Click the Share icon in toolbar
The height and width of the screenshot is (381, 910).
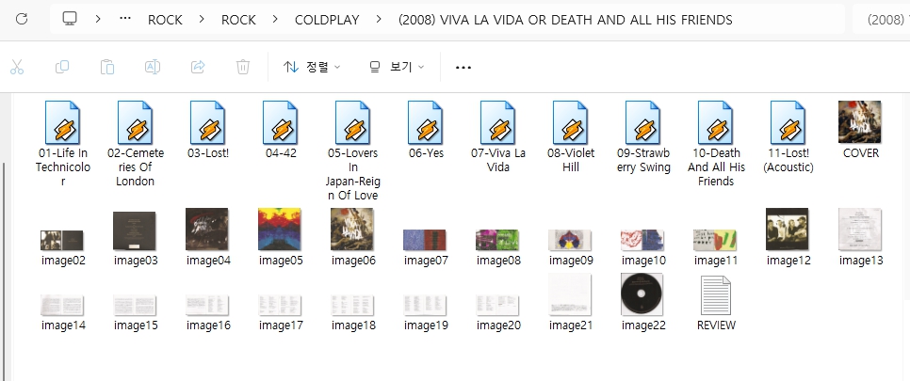[x=198, y=67]
